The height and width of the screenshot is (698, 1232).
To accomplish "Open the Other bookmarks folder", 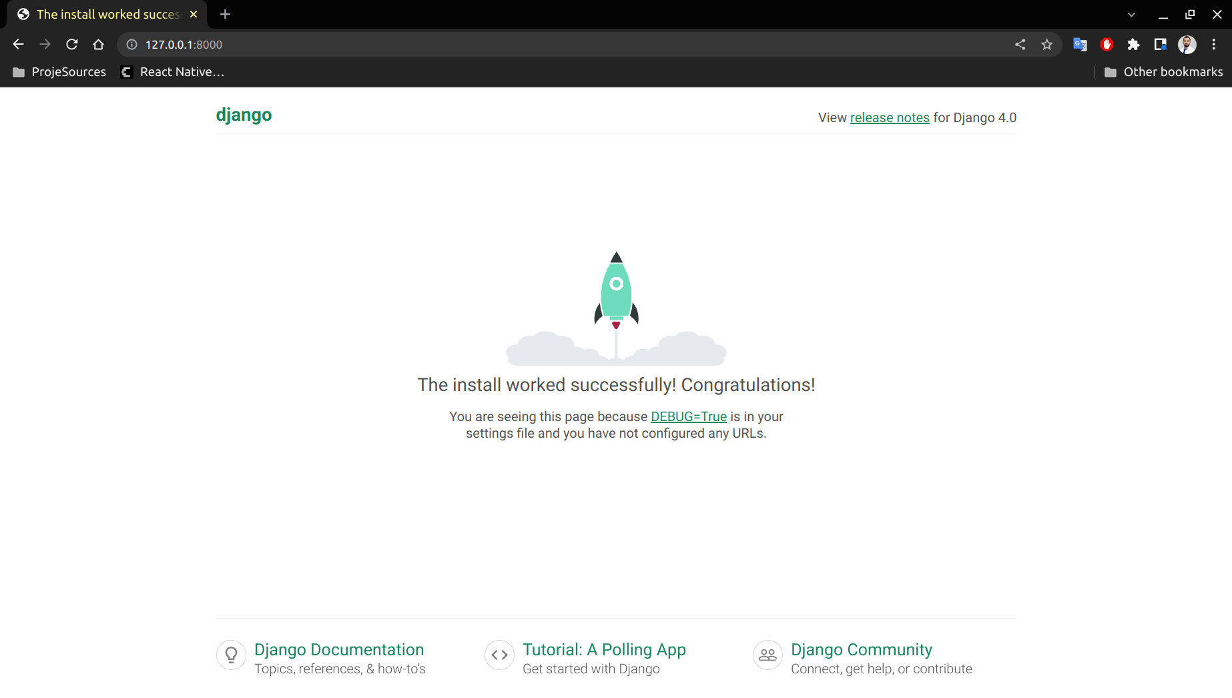I will pos(1163,72).
